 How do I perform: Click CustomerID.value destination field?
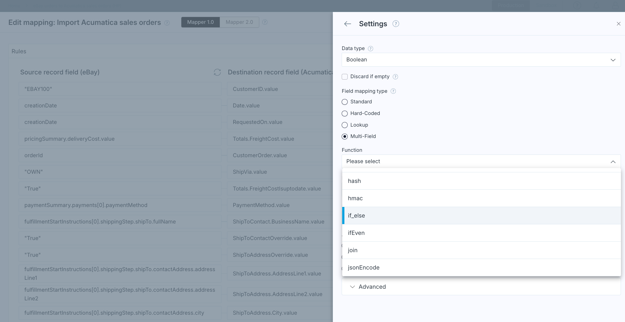point(280,89)
